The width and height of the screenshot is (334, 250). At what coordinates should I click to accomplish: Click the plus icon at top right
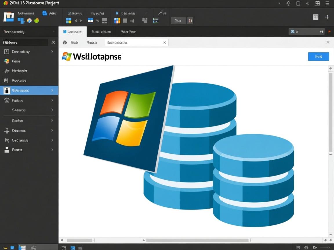point(327,17)
